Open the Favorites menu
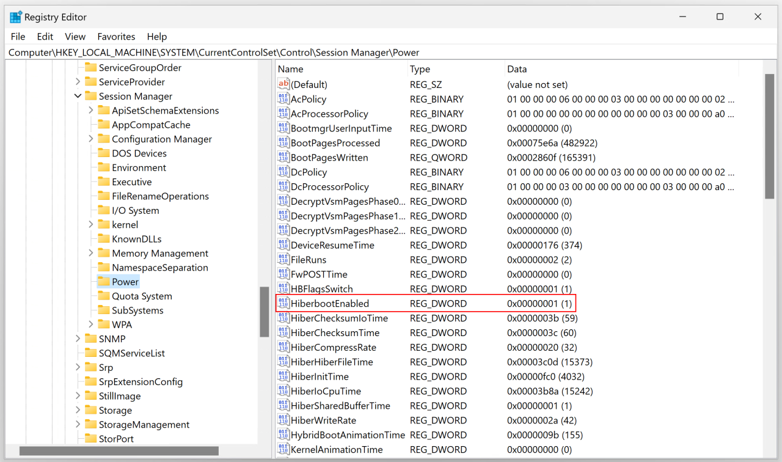The height and width of the screenshot is (462, 782). point(116,37)
